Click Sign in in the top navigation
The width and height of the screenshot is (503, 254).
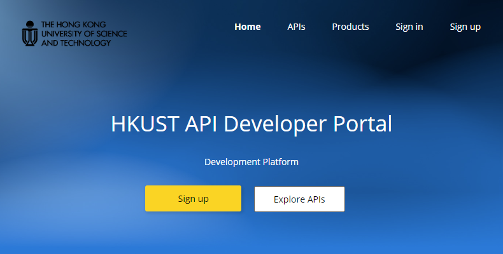coord(409,27)
